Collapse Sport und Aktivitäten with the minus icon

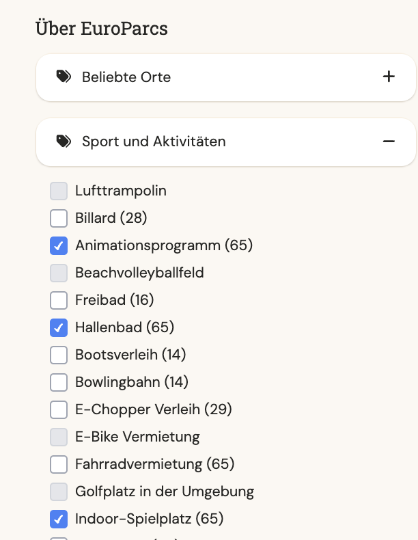[x=389, y=141]
